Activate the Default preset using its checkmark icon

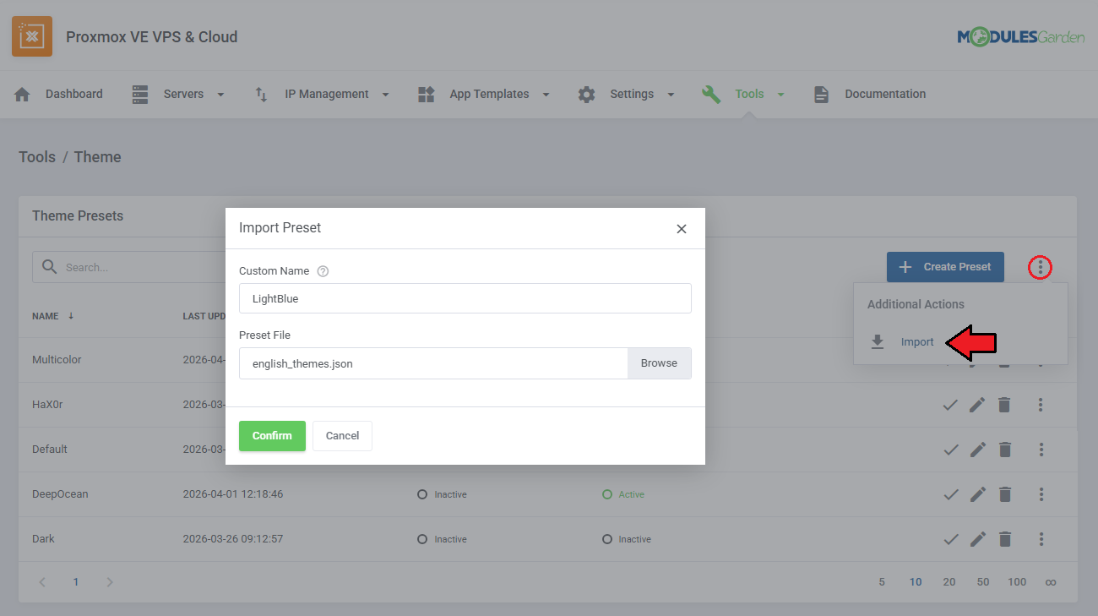tap(950, 450)
